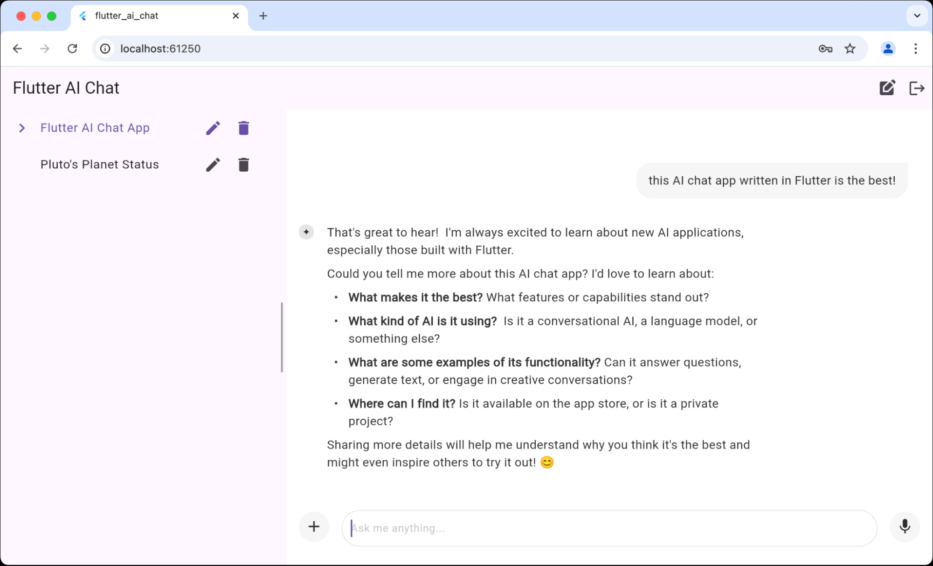Delete the Flutter AI Chat App chat
Image resolution: width=933 pixels, height=566 pixels.
tap(243, 128)
